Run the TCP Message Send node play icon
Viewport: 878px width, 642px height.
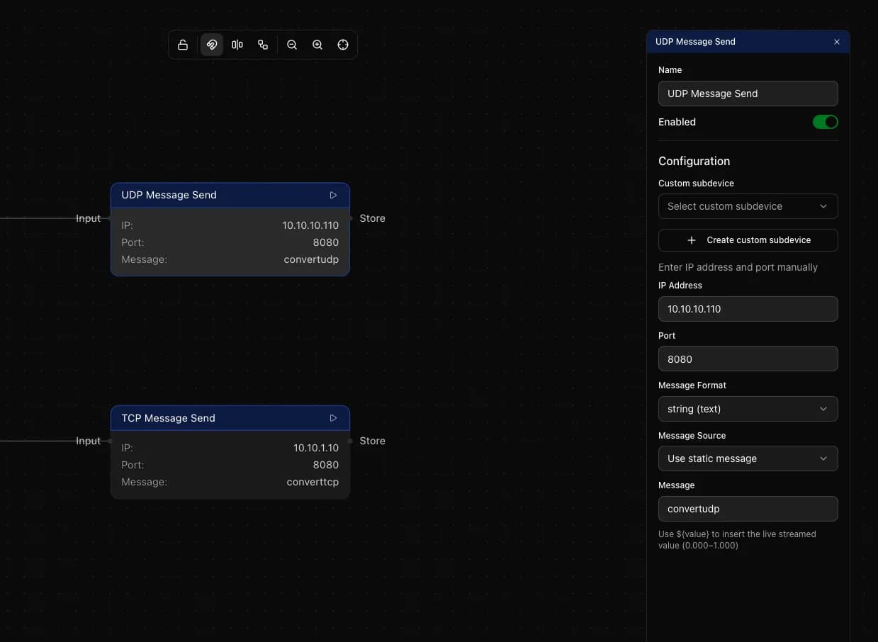[x=333, y=418]
